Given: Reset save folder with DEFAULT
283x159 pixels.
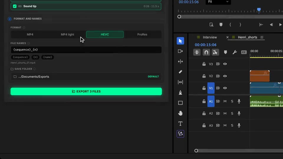Looking at the screenshot, I should 153,77.
